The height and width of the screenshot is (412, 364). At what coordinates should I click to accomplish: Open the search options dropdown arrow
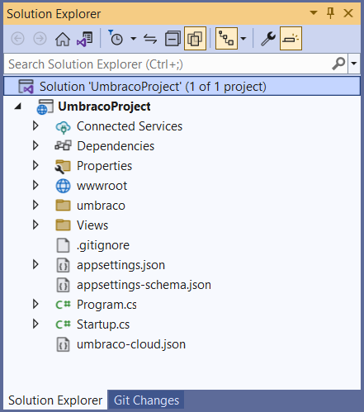tap(354, 64)
